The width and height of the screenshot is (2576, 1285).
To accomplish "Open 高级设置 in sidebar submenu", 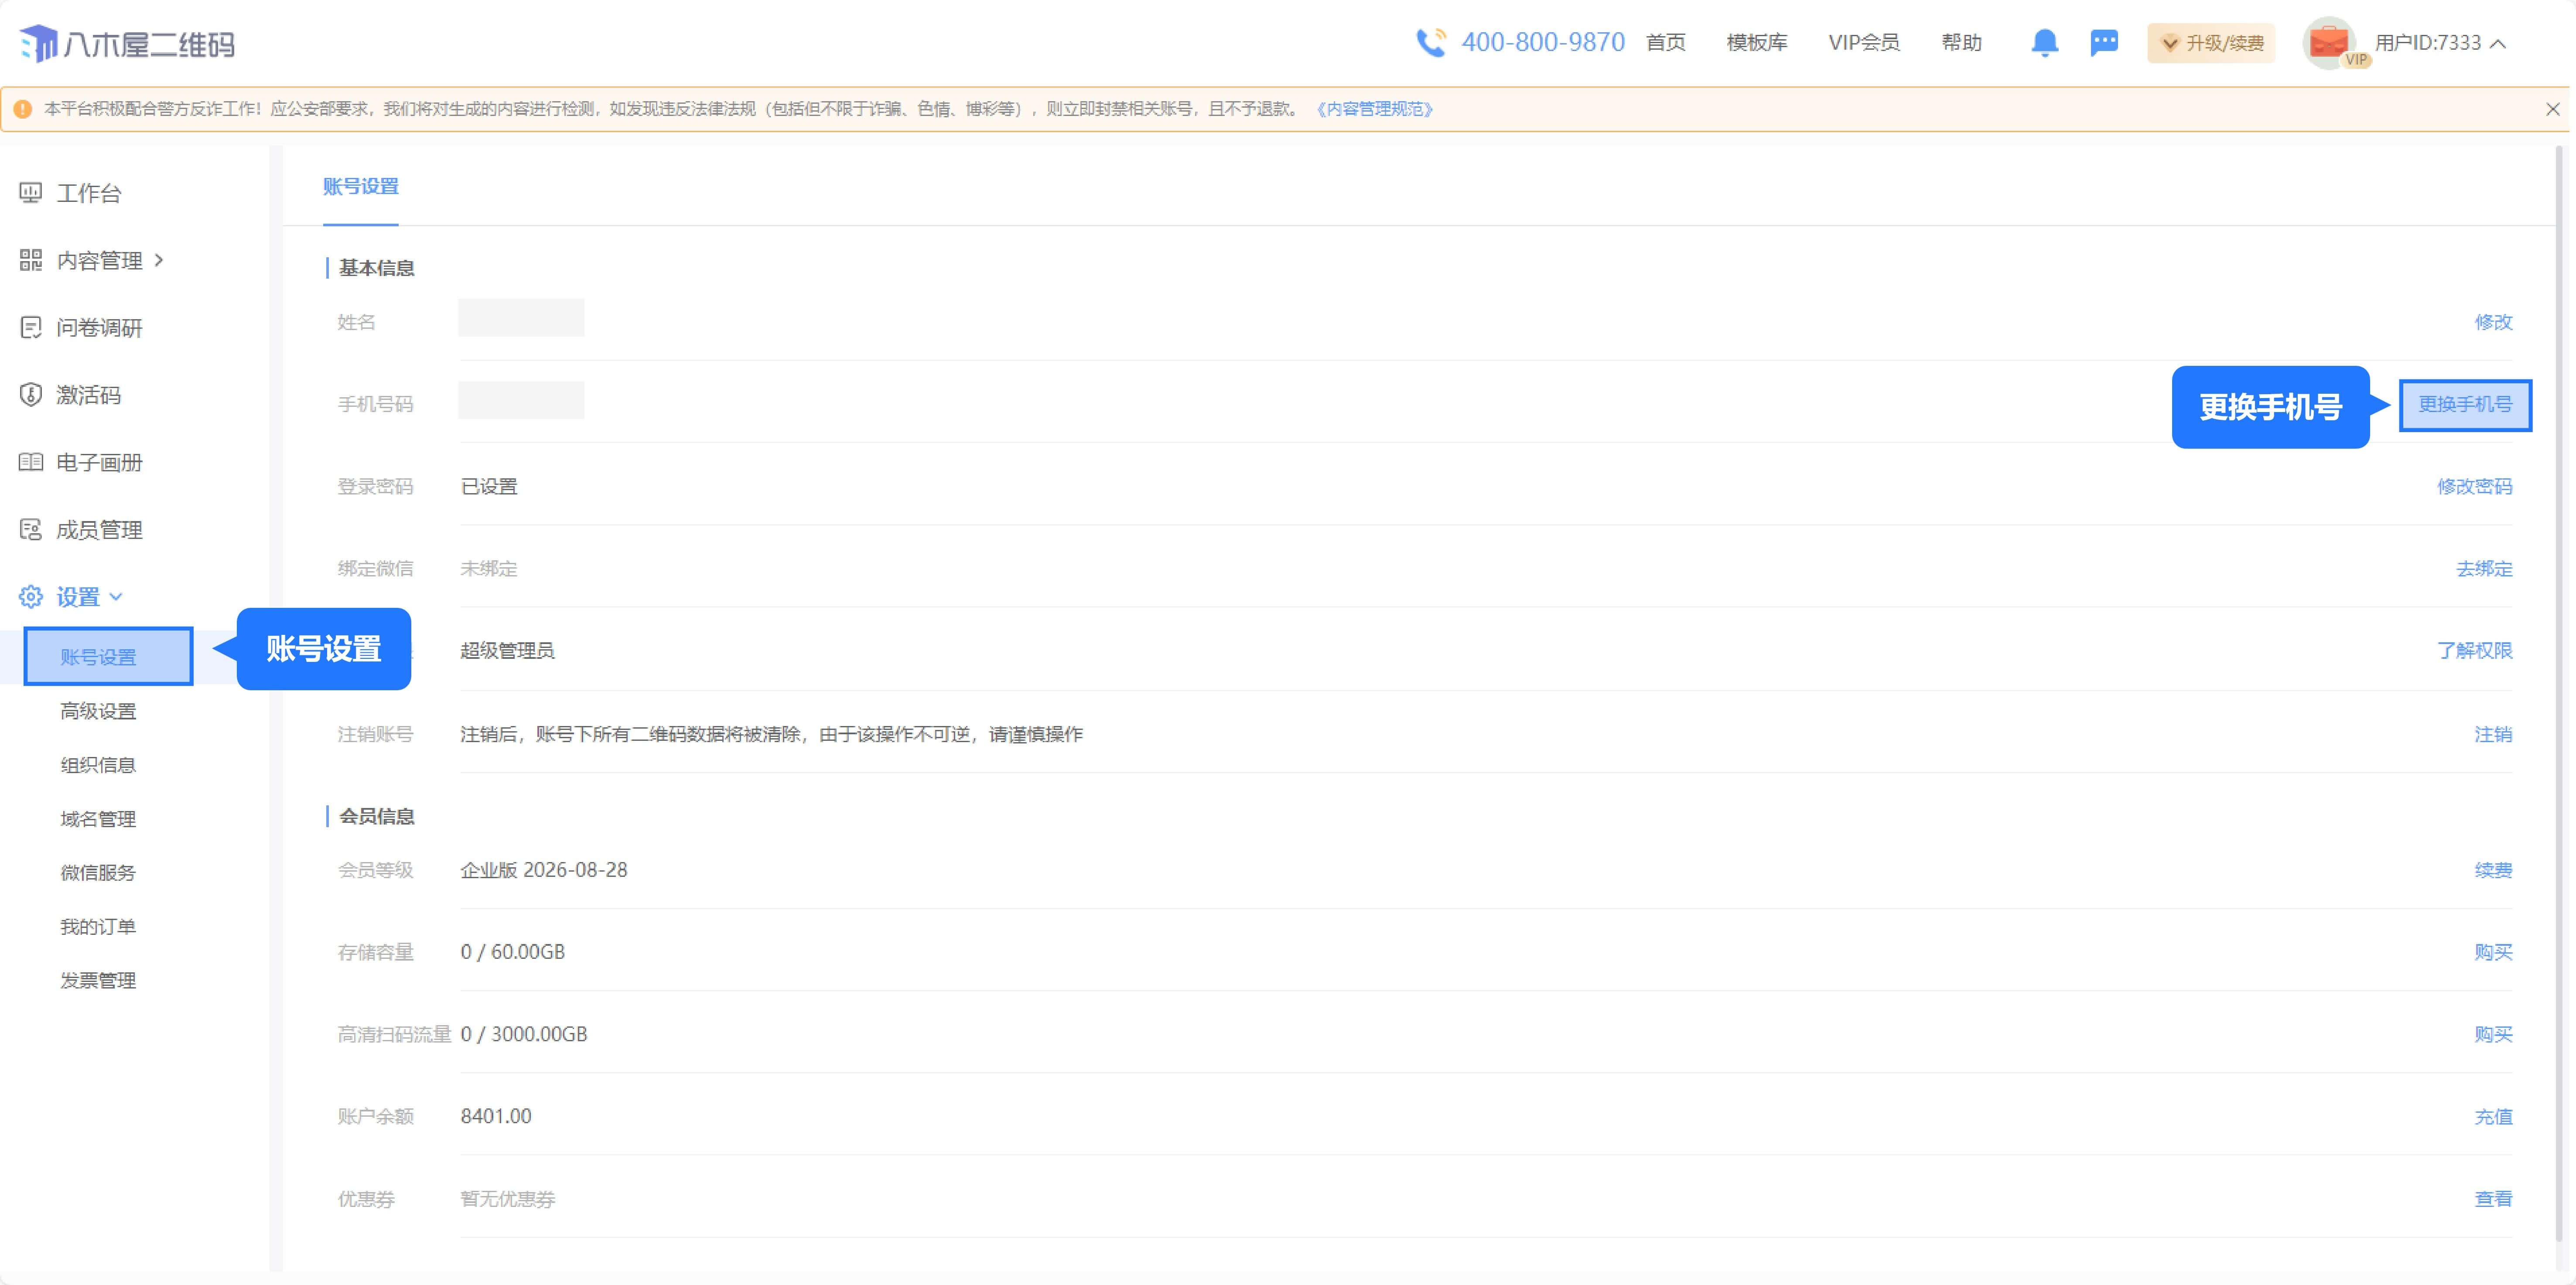I will tap(98, 711).
